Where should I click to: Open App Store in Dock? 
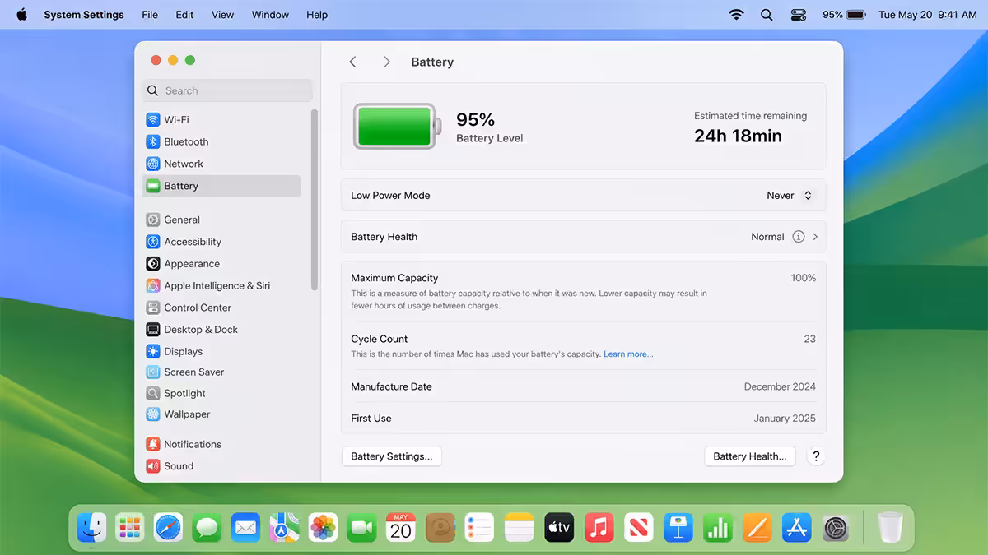pyautogui.click(x=797, y=527)
